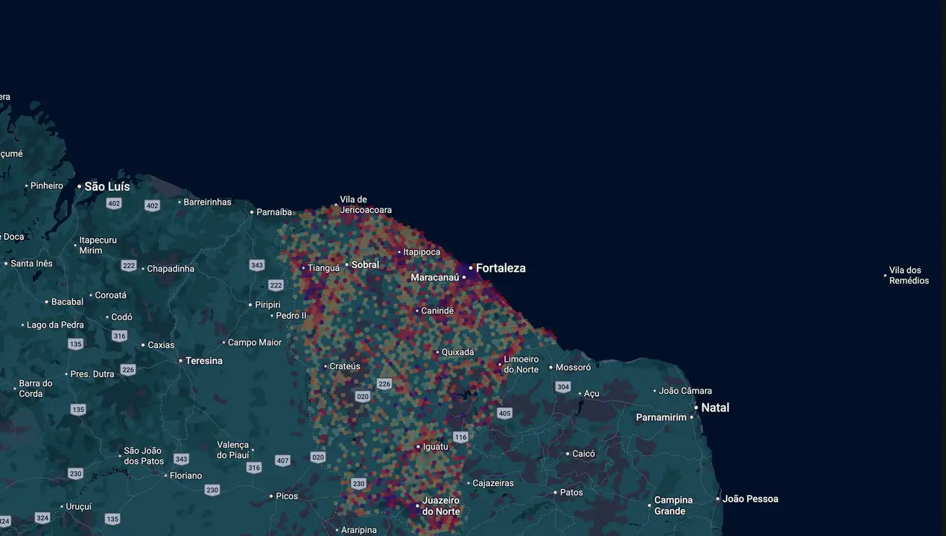Click the 316 shield beside Codó
Image resolution: width=946 pixels, height=536 pixels.
click(119, 336)
